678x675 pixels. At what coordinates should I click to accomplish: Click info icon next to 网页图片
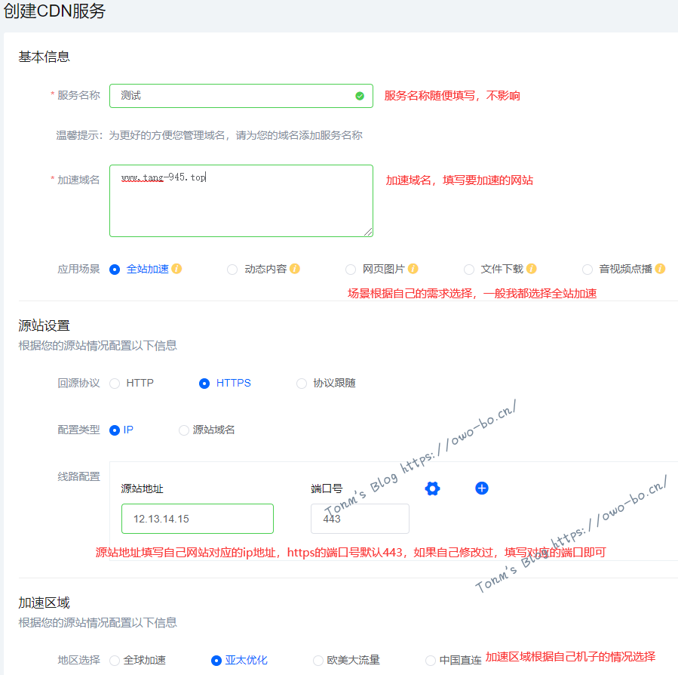(x=413, y=269)
